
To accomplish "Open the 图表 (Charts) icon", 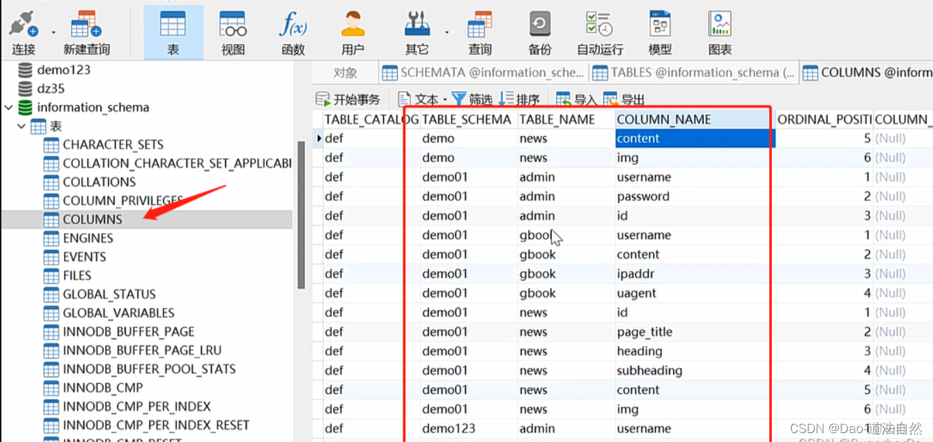I will 720,31.
